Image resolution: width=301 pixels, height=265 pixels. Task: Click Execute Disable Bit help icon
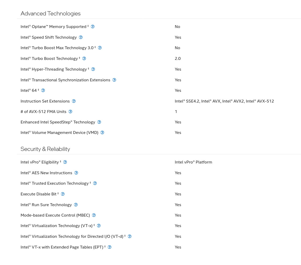(63, 194)
